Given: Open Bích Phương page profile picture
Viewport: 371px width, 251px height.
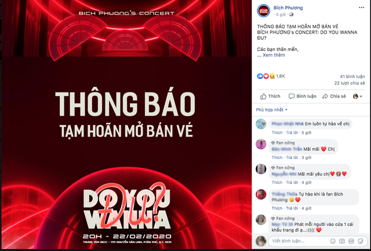Looking at the screenshot, I should pyautogui.click(x=264, y=10).
